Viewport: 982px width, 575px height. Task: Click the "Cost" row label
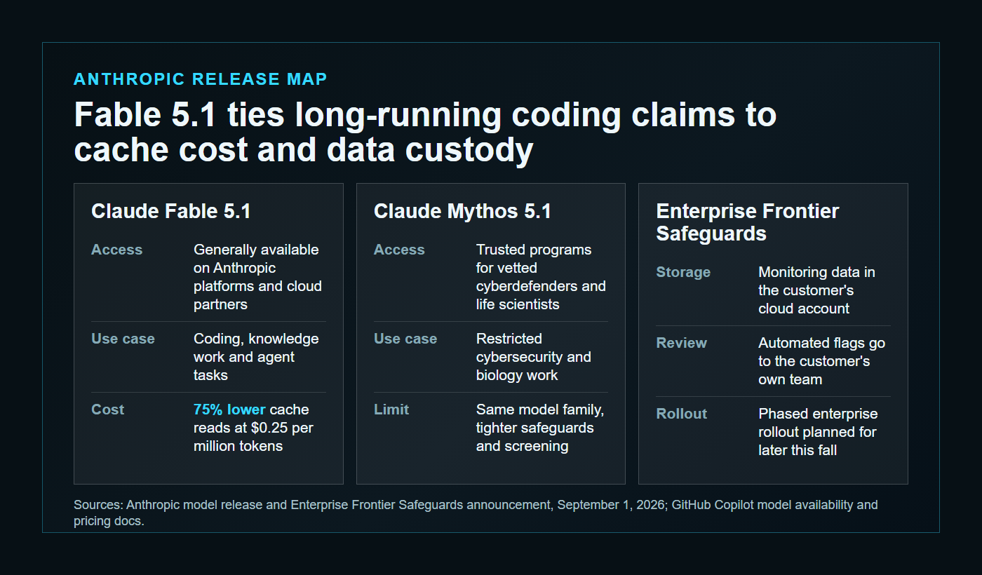coord(108,410)
